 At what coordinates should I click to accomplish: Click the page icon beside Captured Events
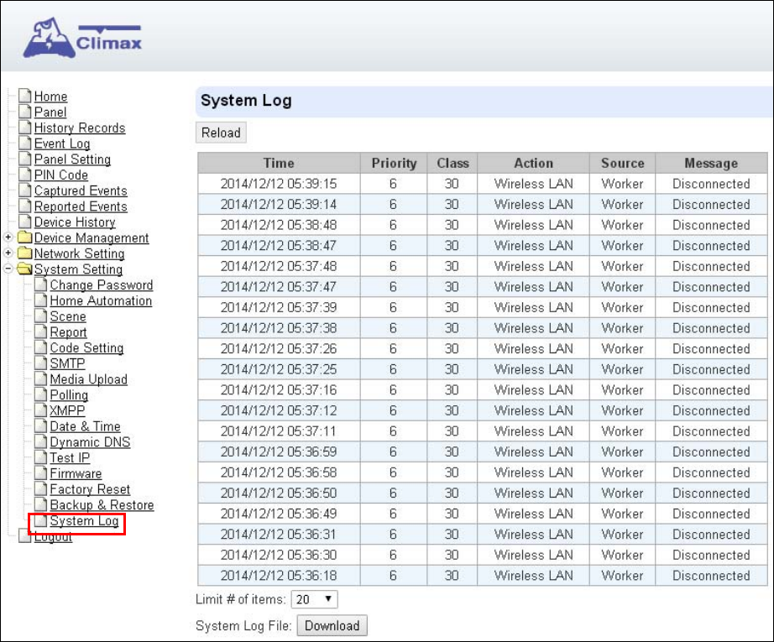point(24,191)
